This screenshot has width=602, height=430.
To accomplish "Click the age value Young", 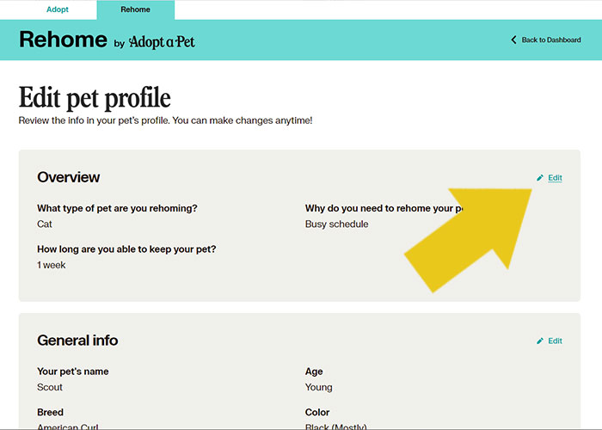I will tap(318, 388).
